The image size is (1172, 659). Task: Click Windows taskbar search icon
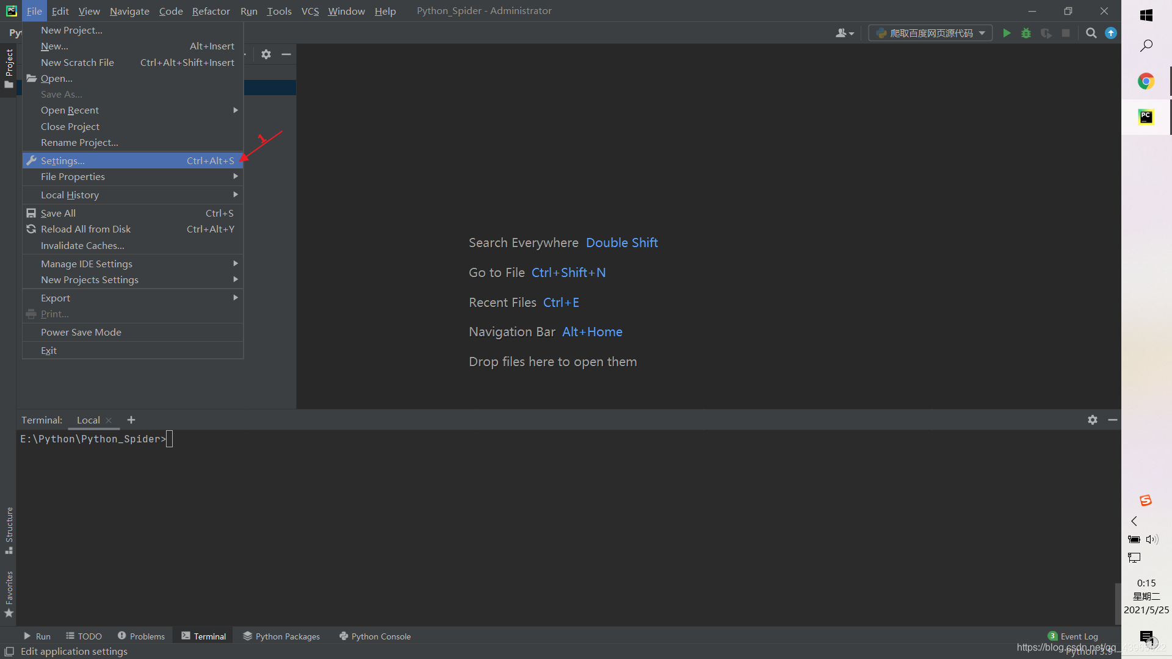[1146, 46]
